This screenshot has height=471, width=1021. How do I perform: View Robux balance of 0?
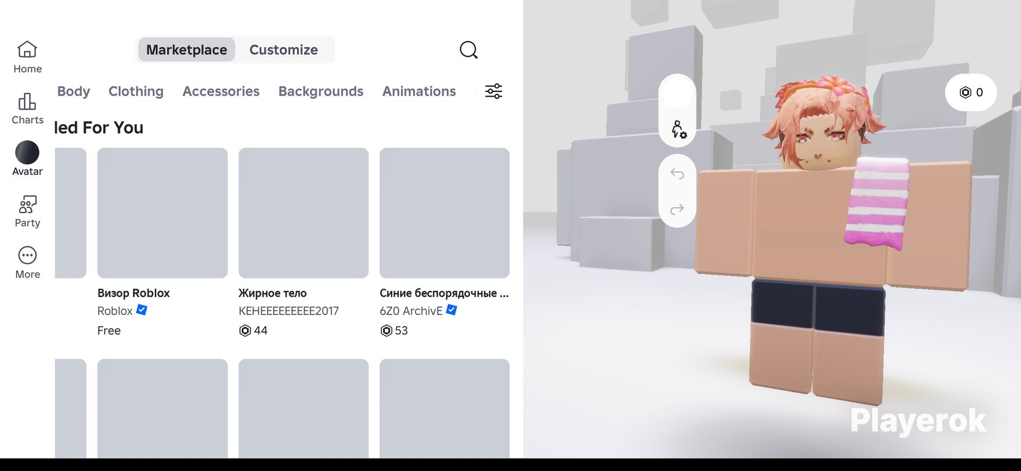pos(970,92)
